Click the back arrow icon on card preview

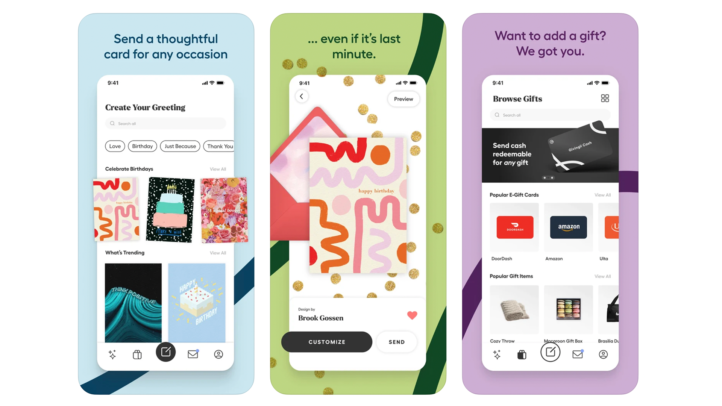click(x=300, y=96)
